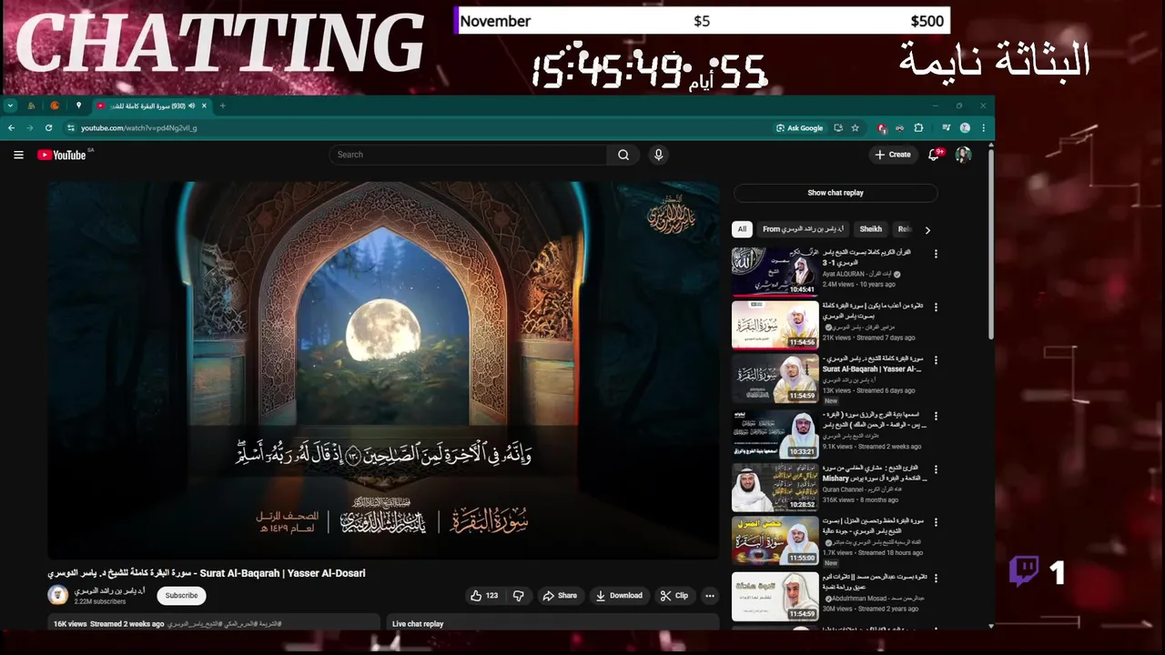Select the All filter chip
The height and width of the screenshot is (655, 1165).
pos(742,229)
